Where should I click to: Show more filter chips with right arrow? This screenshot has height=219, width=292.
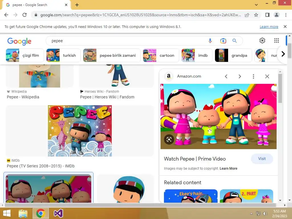tap(283, 54)
